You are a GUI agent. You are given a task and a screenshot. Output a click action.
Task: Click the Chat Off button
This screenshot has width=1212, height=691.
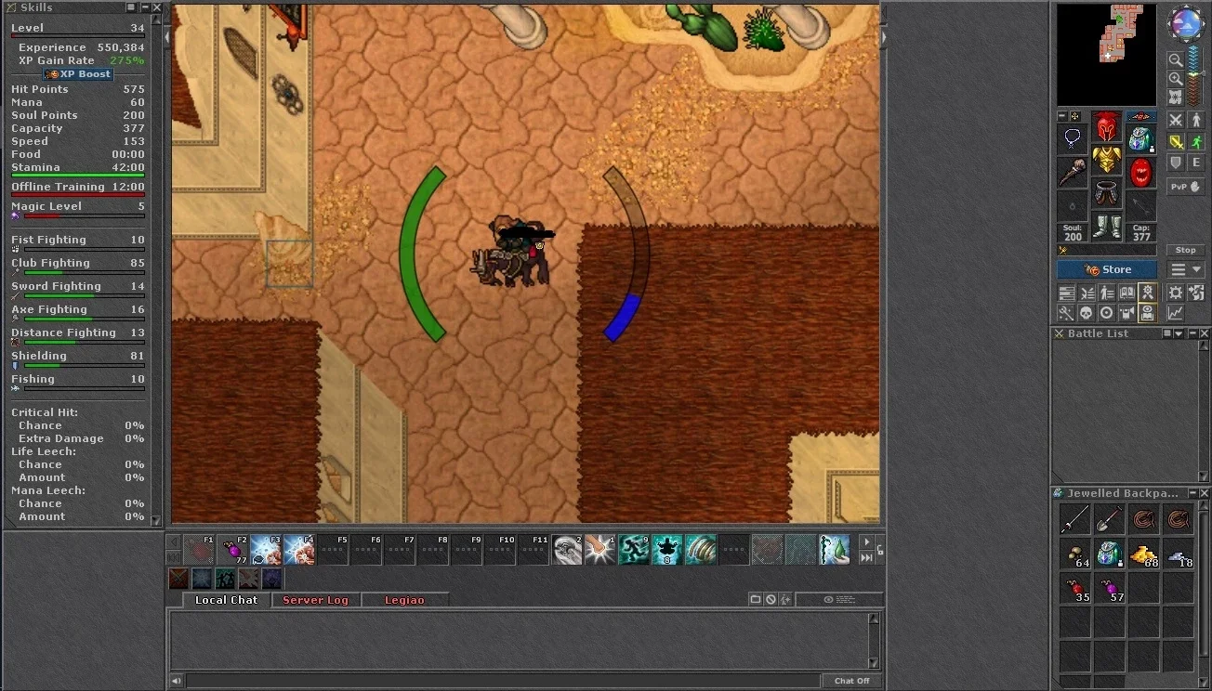pos(852,681)
